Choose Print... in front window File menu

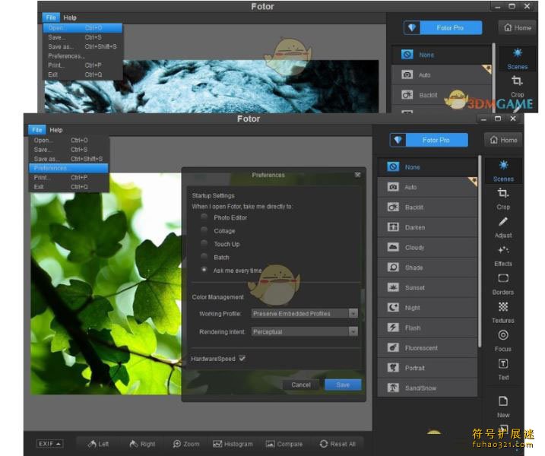(69, 178)
